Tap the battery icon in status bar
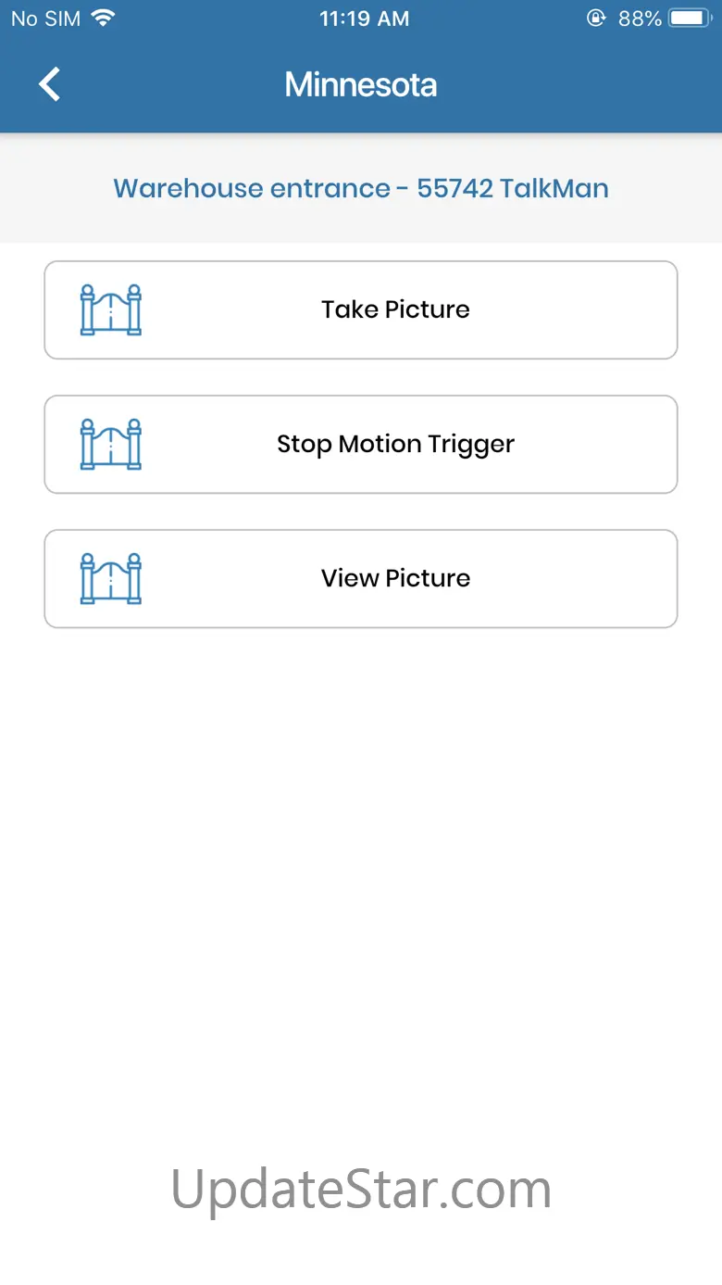Image resolution: width=722 pixels, height=1285 pixels. pyautogui.click(x=690, y=19)
